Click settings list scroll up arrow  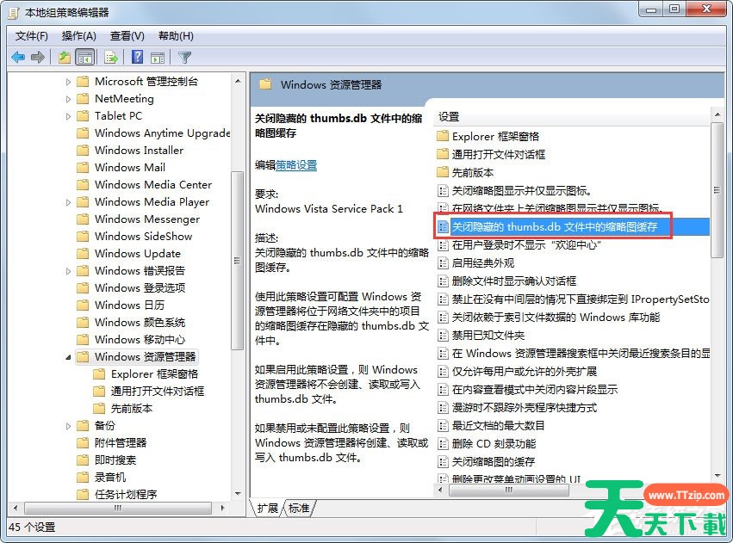pyautogui.click(x=717, y=114)
